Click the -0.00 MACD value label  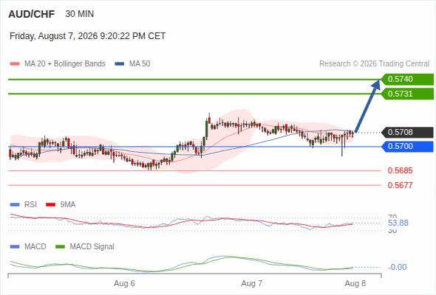(x=398, y=267)
